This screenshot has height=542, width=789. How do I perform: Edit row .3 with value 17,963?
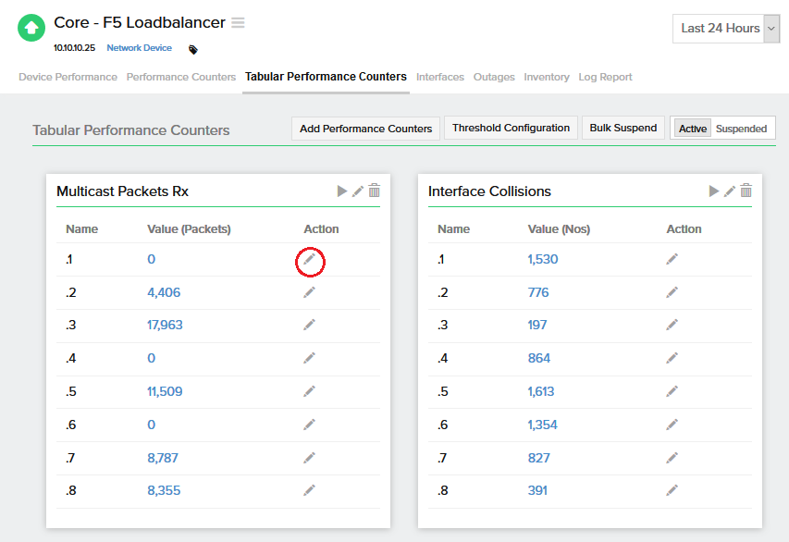pyautogui.click(x=310, y=325)
